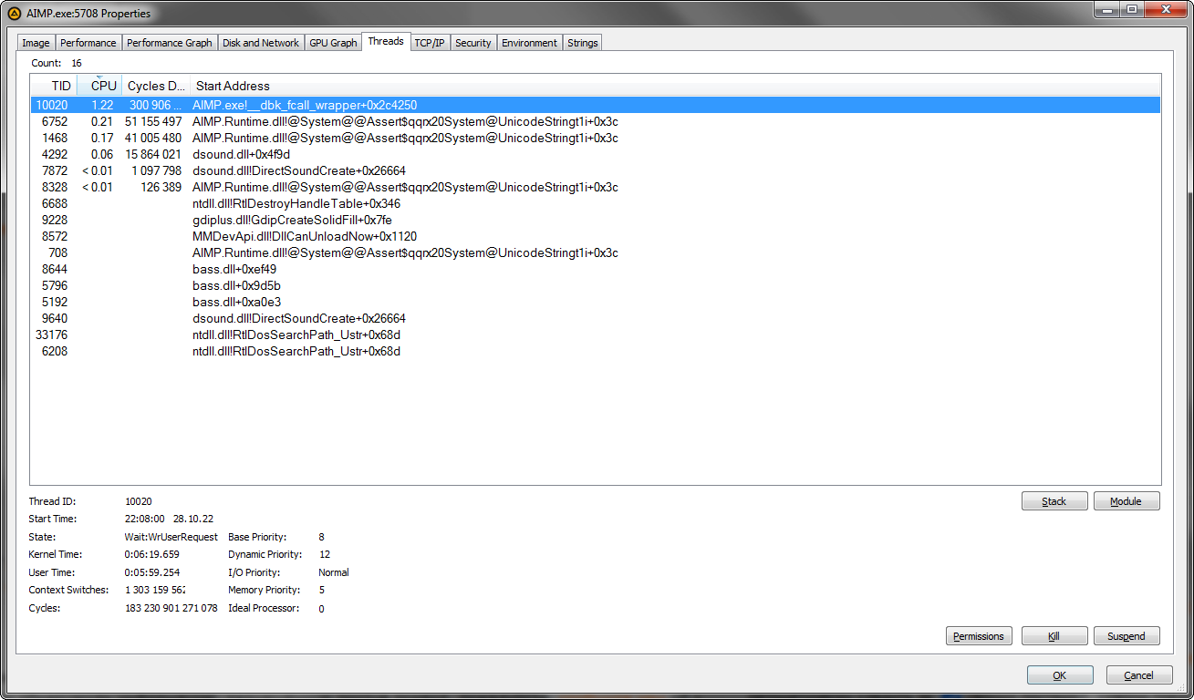The height and width of the screenshot is (700, 1194).
Task: Click the User Time value 0:05:59.254
Action: pos(152,572)
